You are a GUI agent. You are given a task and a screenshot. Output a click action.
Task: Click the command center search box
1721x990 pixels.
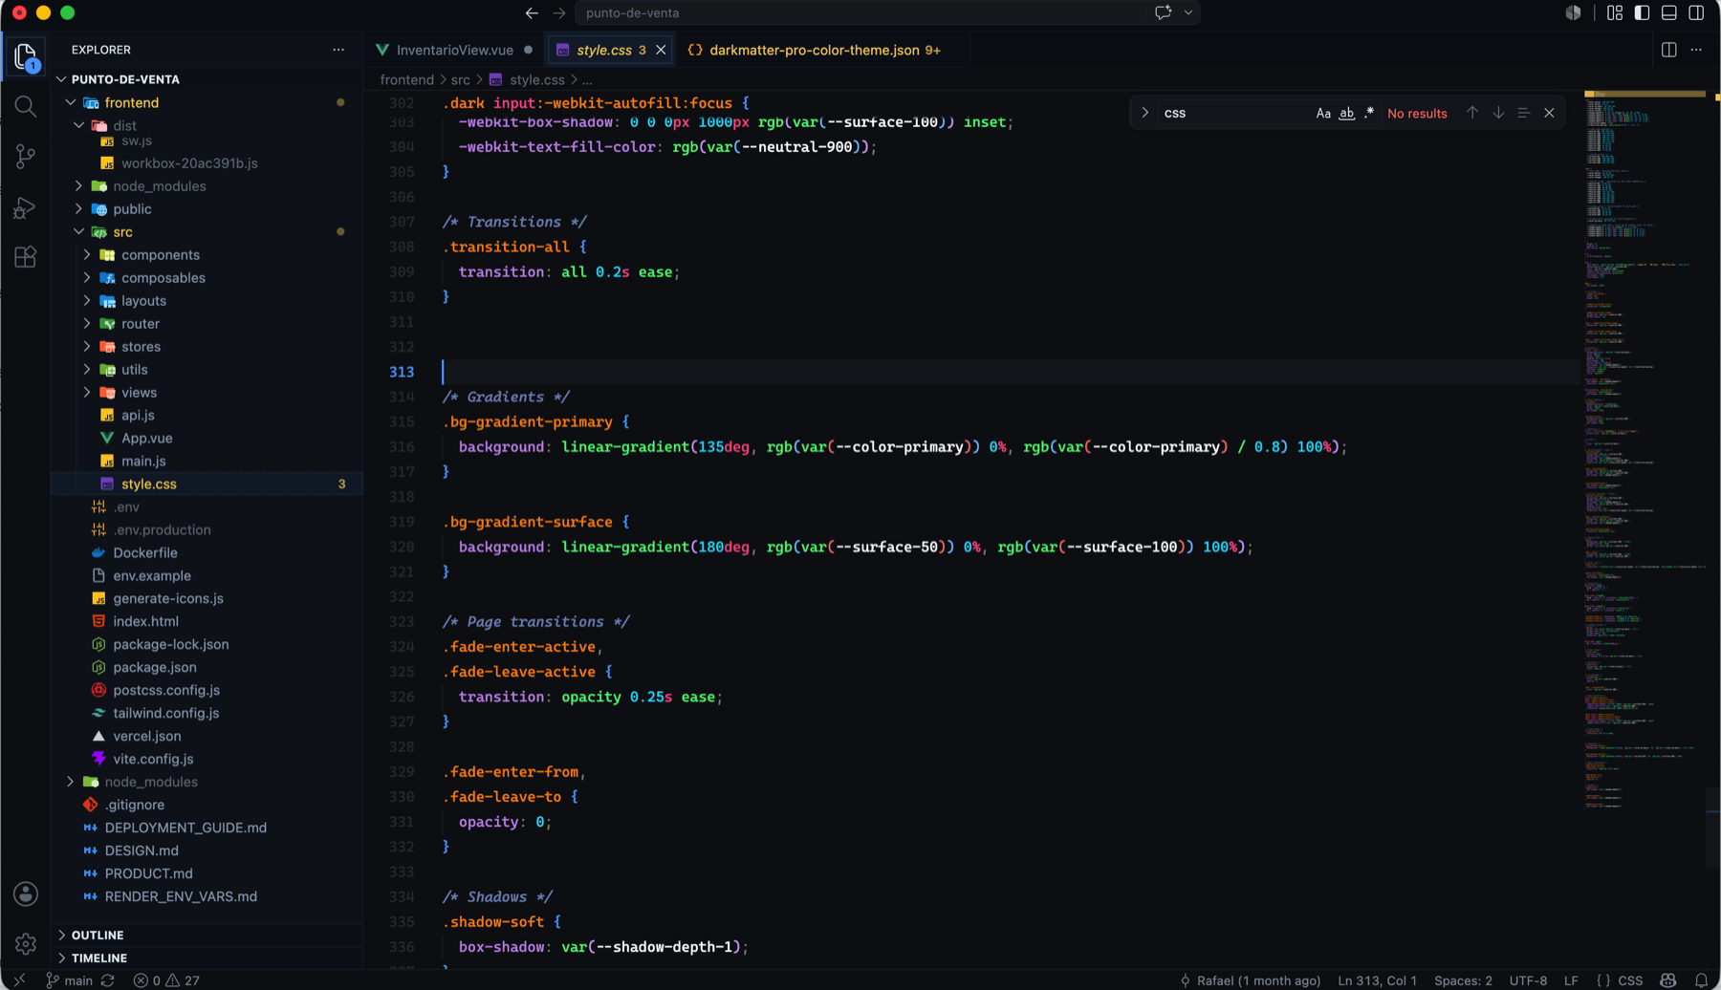coord(862,13)
